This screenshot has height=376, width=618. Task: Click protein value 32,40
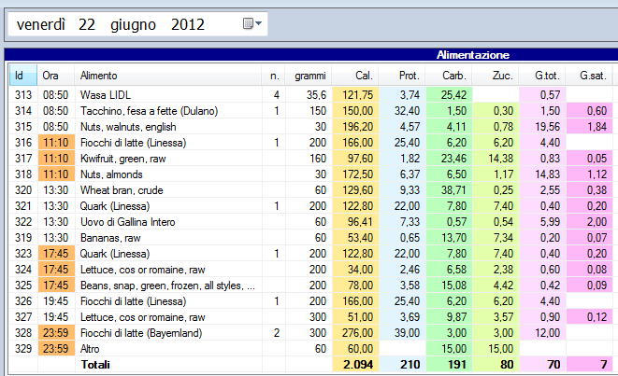(x=402, y=111)
